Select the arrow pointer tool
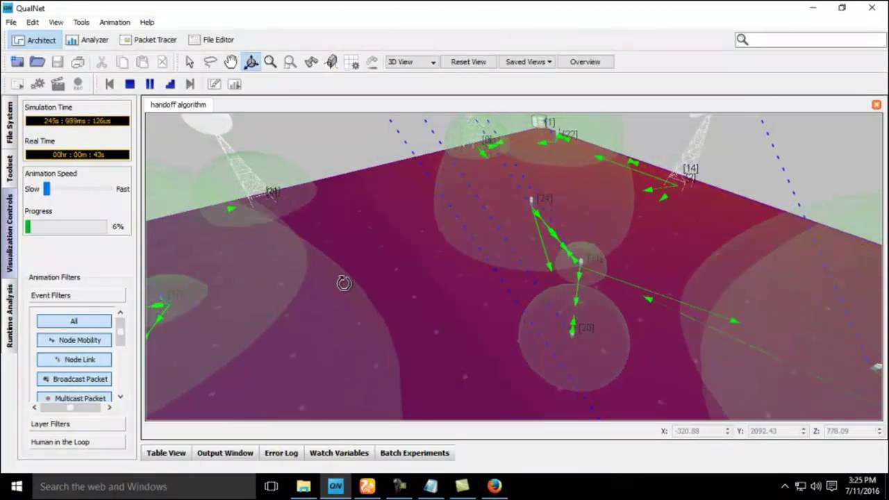This screenshot has width=889, height=500. [190, 62]
